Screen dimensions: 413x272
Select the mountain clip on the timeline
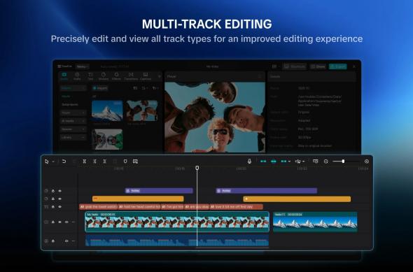click(315, 222)
